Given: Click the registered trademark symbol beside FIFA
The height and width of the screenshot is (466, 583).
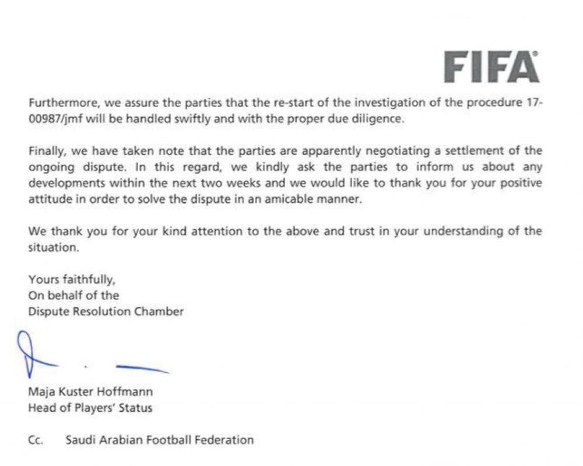Looking at the screenshot, I should (x=536, y=54).
